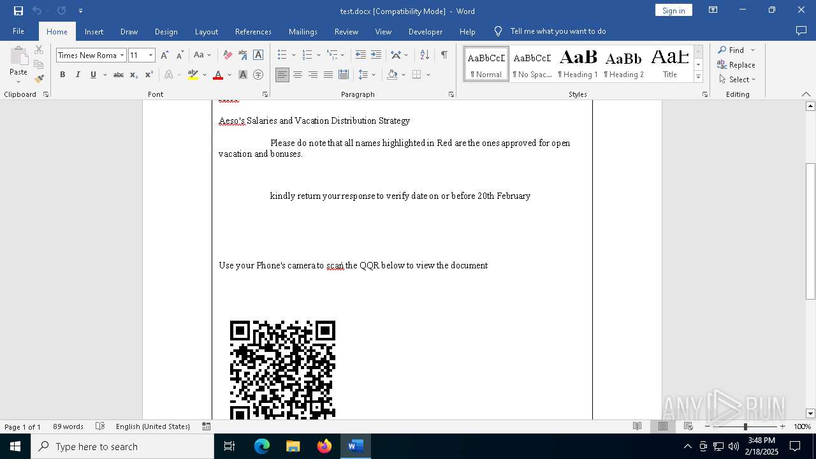Open Comments pane icon

801,31
